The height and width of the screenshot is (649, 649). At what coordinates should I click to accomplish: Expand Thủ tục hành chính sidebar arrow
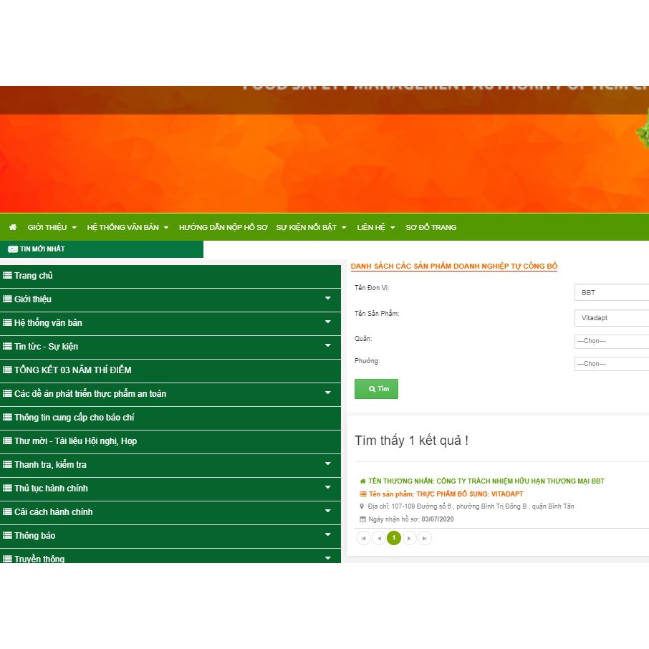click(x=328, y=488)
